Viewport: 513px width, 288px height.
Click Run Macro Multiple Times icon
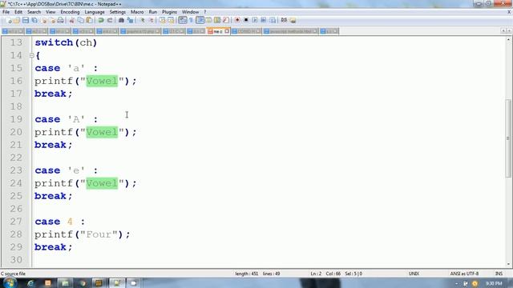click(x=264, y=20)
